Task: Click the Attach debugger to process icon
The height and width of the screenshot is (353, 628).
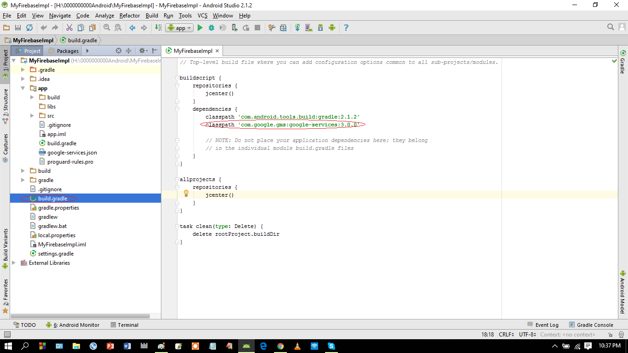Action: pyautogui.click(x=234, y=28)
